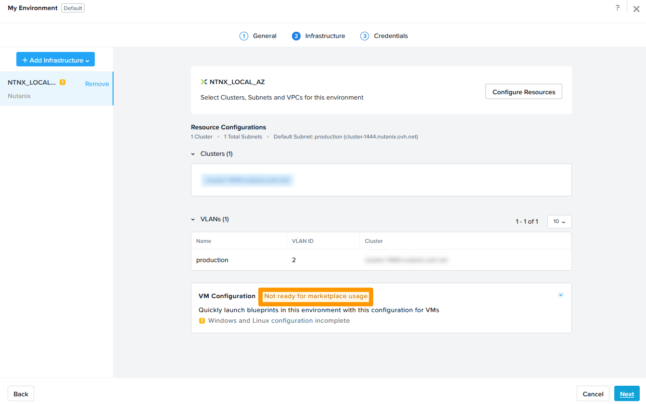The height and width of the screenshot is (404, 646).
Task: Expand the VM Configuration section
Action: 560,294
